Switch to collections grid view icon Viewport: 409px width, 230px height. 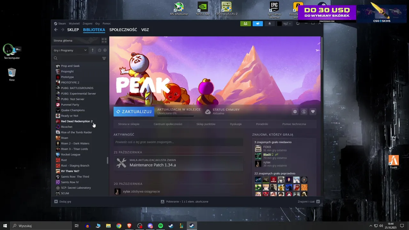[x=104, y=41]
